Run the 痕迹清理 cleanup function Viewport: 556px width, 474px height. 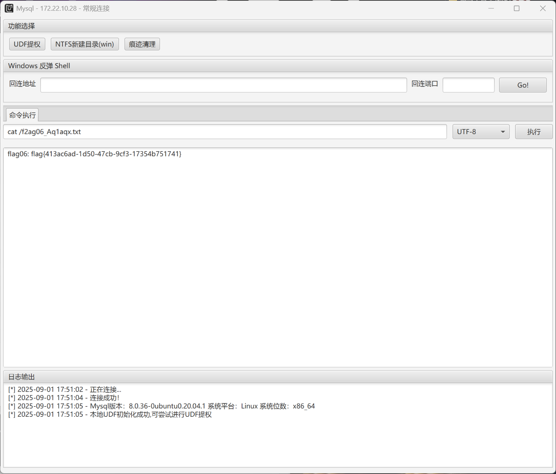(142, 44)
